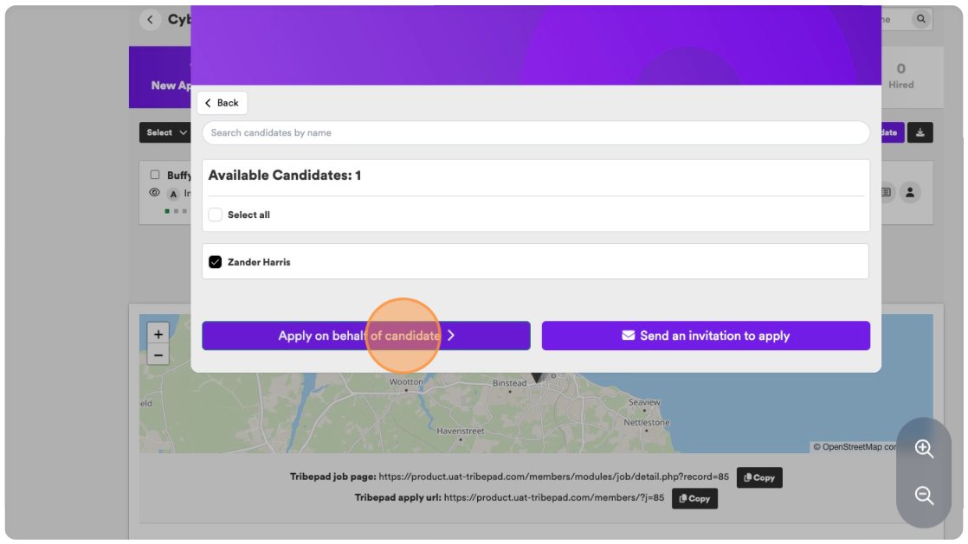Uncheck the Zander Harris checkbox
Viewport: 968px width, 544px height.
click(x=215, y=262)
